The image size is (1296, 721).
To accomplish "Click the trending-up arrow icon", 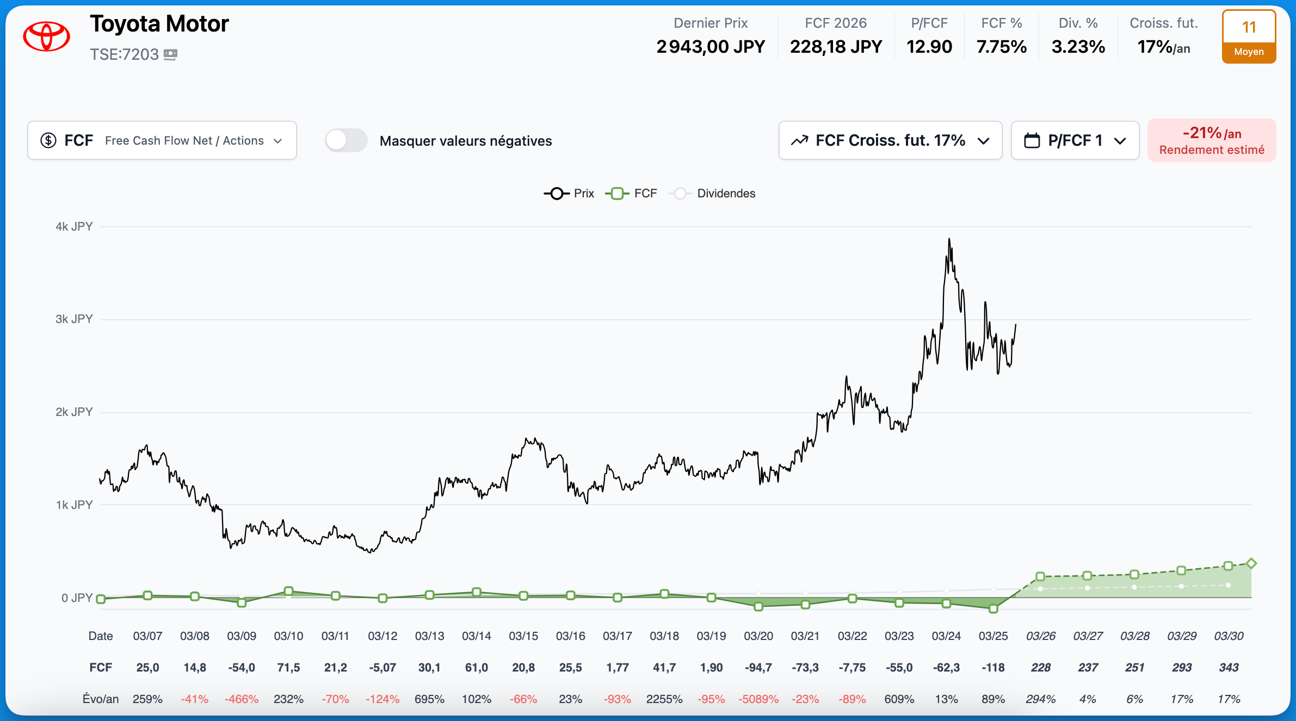I will 799,140.
